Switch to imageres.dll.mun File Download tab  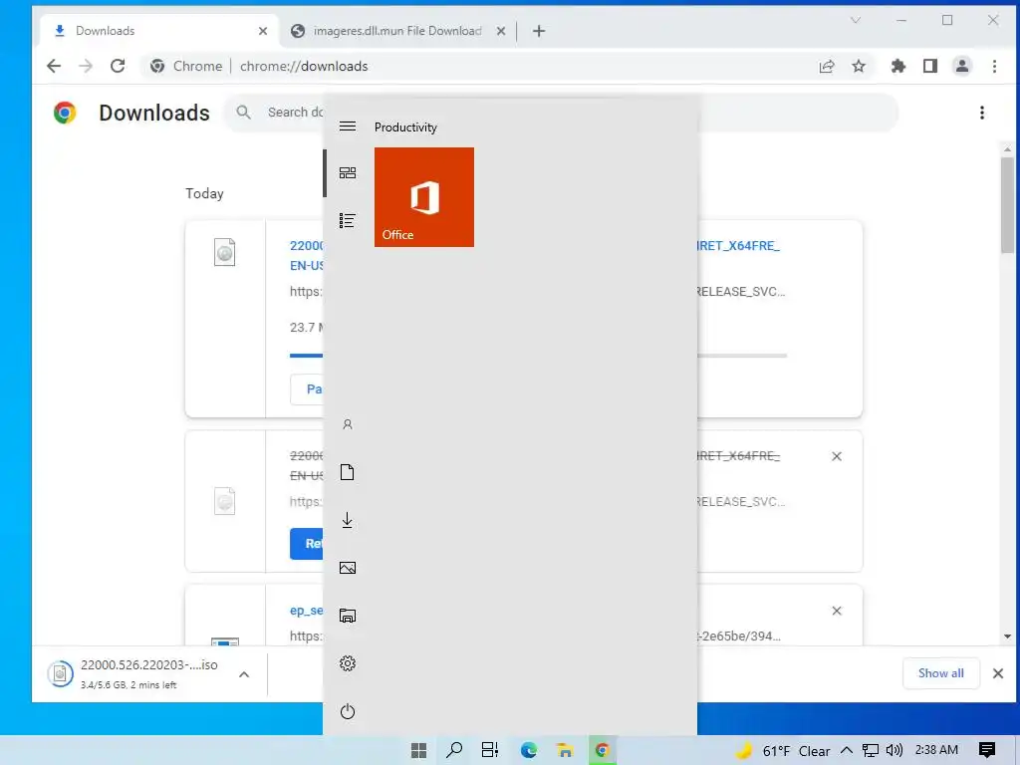(398, 31)
